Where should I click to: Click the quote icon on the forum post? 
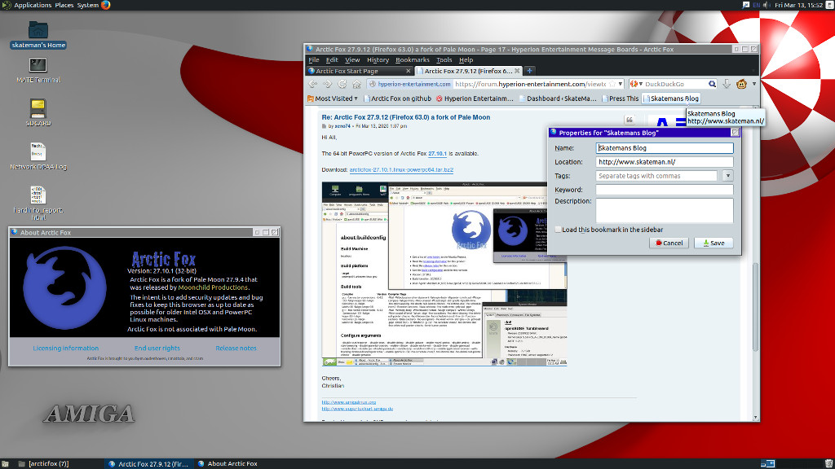point(630,120)
